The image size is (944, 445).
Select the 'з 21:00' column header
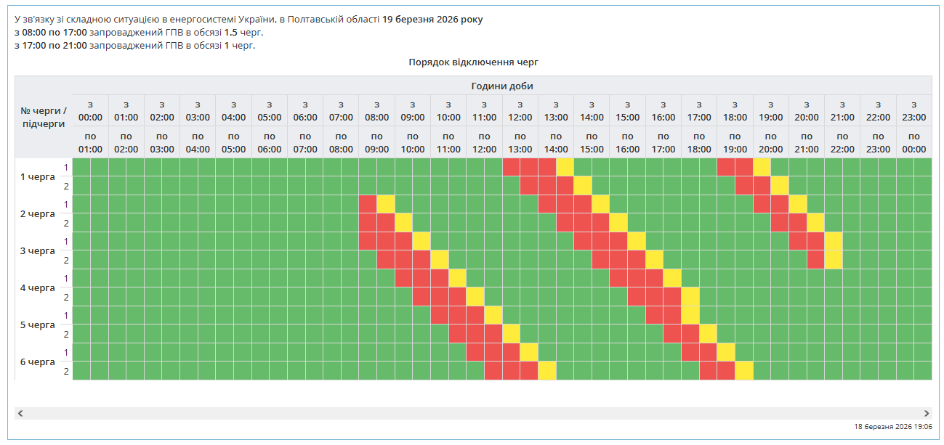pyautogui.click(x=842, y=110)
